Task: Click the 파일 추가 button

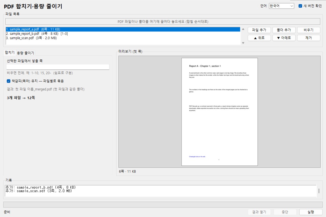Action: click(x=259, y=30)
